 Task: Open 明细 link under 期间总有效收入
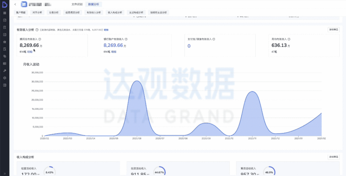[x=30, y=51]
